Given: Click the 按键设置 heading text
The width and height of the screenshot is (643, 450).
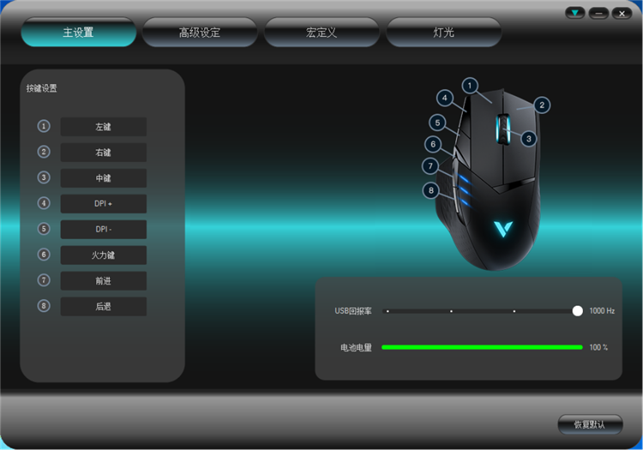Looking at the screenshot, I should [x=41, y=88].
